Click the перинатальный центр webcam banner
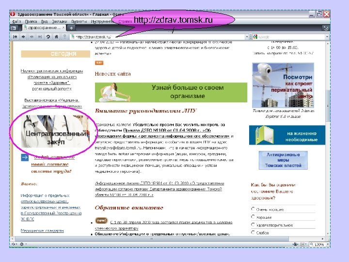 coord(283,85)
